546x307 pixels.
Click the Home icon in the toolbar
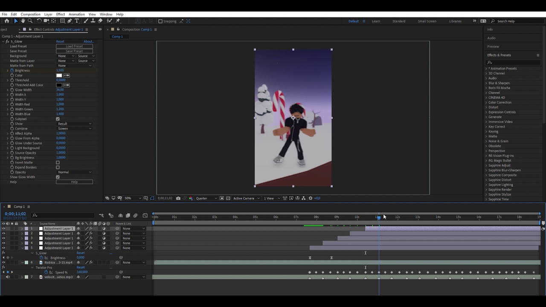tap(6, 21)
